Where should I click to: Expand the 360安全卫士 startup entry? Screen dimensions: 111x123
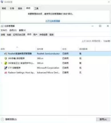1,63
